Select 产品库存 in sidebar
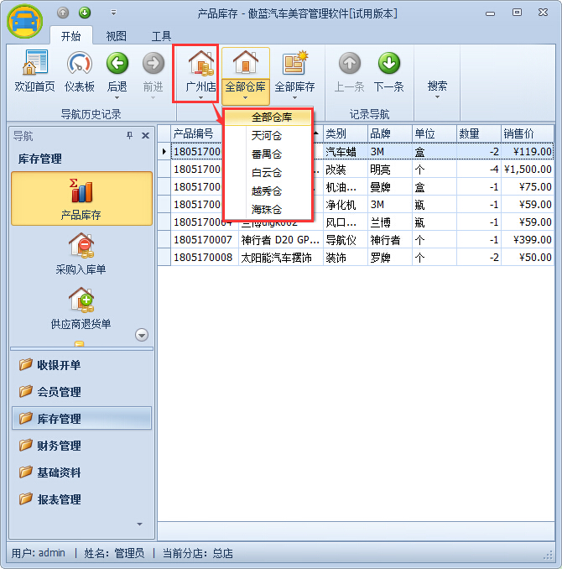 [x=81, y=198]
